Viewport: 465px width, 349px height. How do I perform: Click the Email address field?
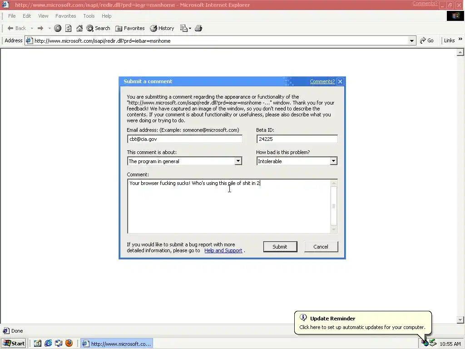pyautogui.click(x=185, y=139)
